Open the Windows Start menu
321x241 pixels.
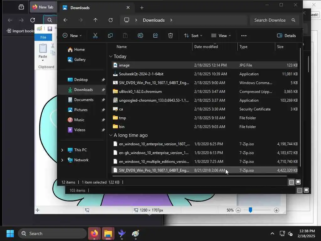click(x=10, y=233)
